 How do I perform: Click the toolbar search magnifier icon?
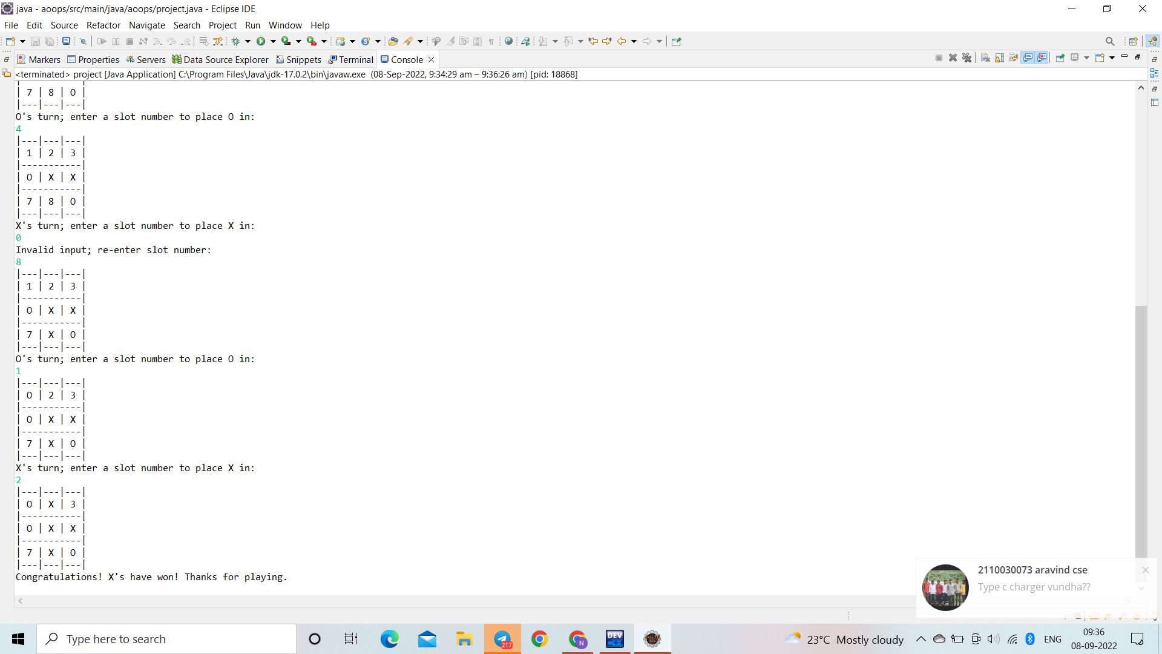pos(1110,41)
